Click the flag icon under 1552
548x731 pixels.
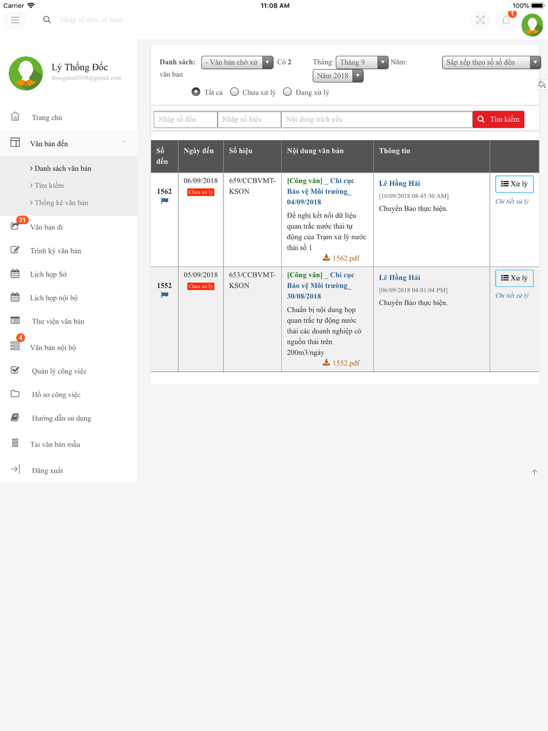(164, 295)
